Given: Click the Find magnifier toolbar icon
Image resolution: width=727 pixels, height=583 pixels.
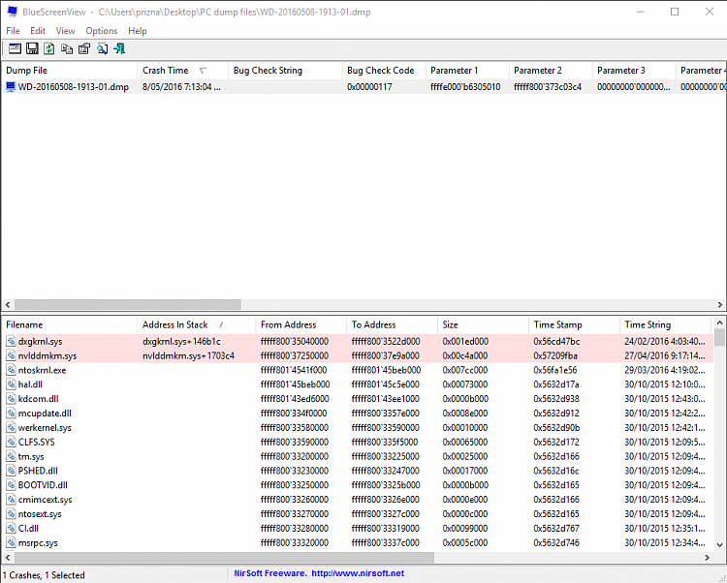Looking at the screenshot, I should [102, 48].
